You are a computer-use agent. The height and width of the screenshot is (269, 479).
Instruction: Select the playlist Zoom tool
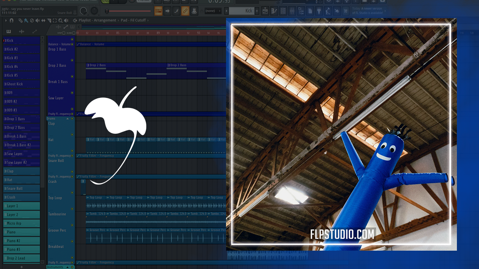(x=61, y=21)
